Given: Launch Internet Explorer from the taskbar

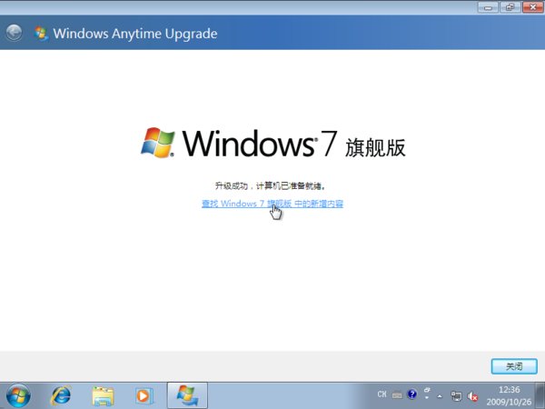Looking at the screenshot, I should point(61,395).
